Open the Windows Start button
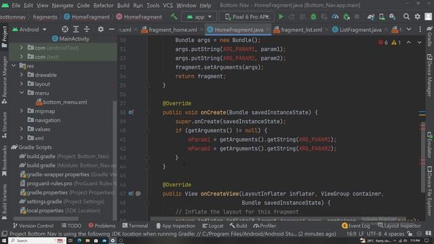This screenshot has height=244, width=434. coord(4,241)
